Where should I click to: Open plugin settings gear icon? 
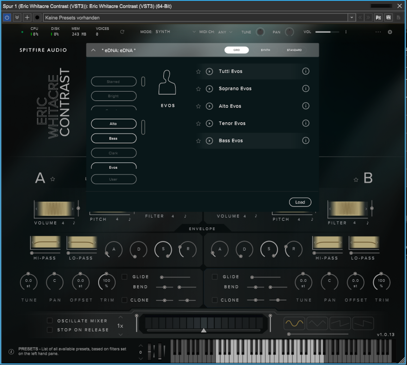tap(390, 32)
